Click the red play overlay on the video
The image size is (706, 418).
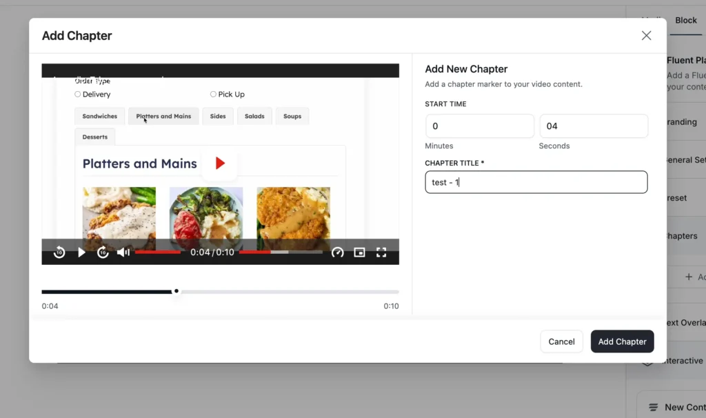(x=220, y=163)
